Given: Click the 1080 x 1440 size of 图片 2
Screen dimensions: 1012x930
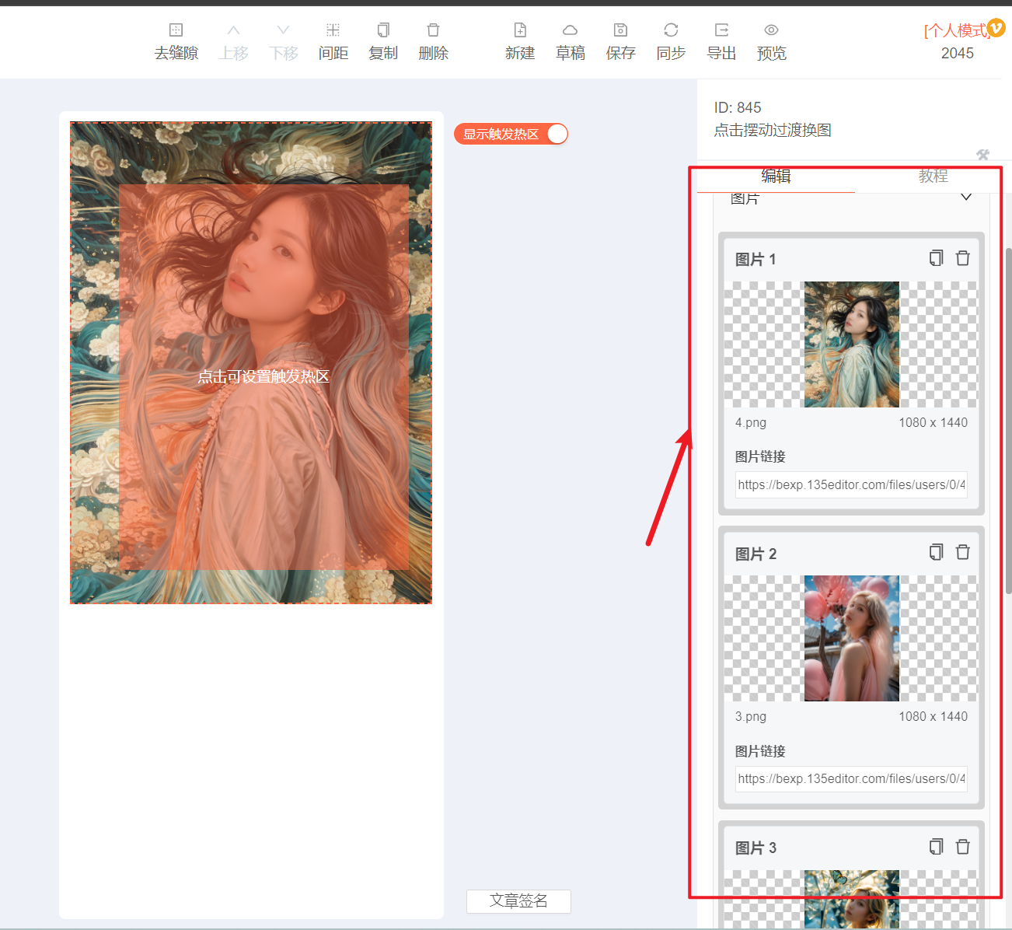Looking at the screenshot, I should (x=933, y=716).
